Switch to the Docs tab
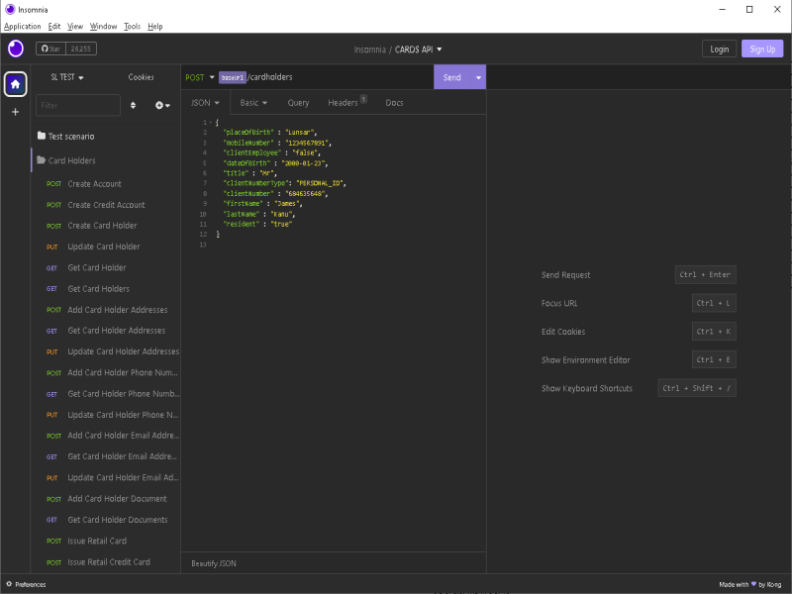792x594 pixels. click(x=394, y=103)
